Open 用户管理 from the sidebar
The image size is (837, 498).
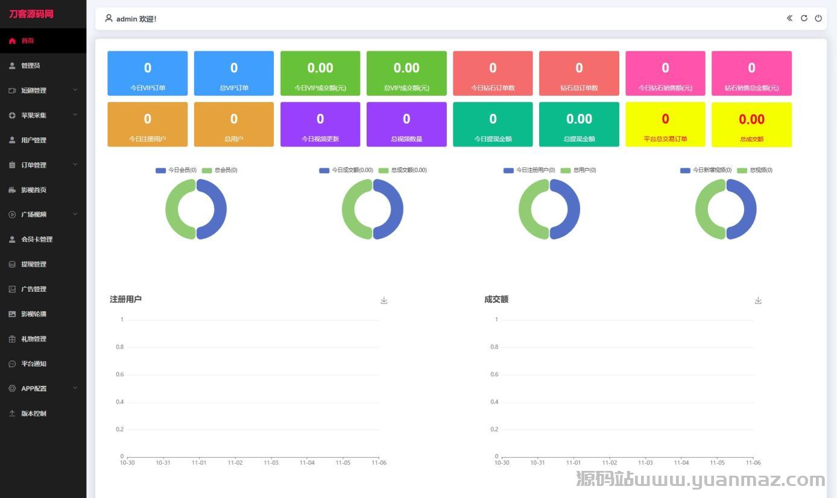[x=34, y=140]
